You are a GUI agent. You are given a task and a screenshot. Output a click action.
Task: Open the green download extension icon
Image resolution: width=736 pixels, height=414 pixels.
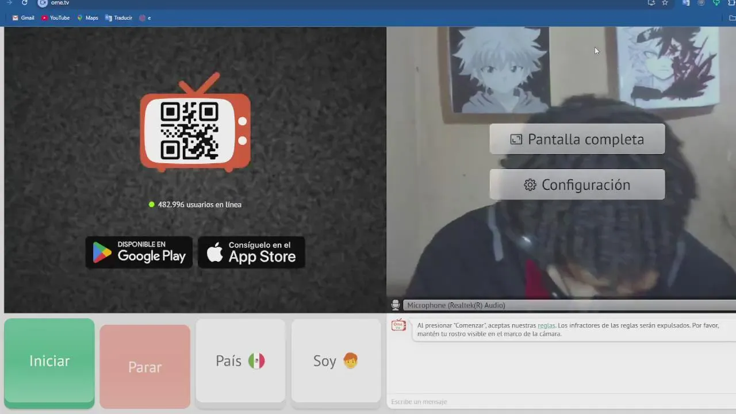point(716,3)
